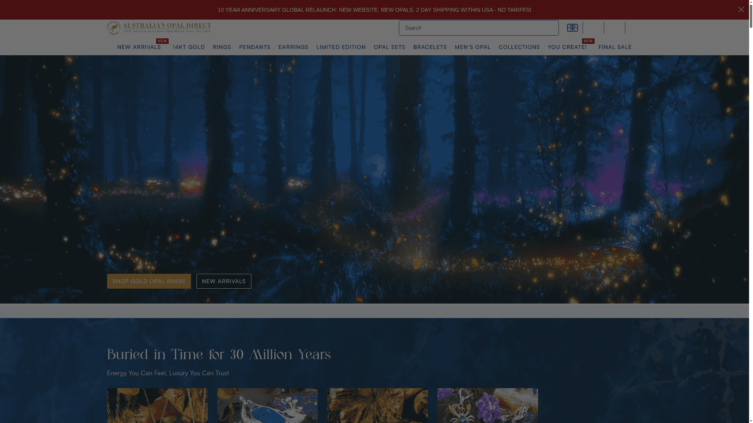Dismiss the 10 year anniversary announcement banner

(x=741, y=9)
